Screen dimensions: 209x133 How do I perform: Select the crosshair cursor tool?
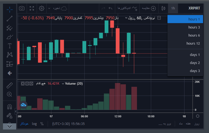10,10
